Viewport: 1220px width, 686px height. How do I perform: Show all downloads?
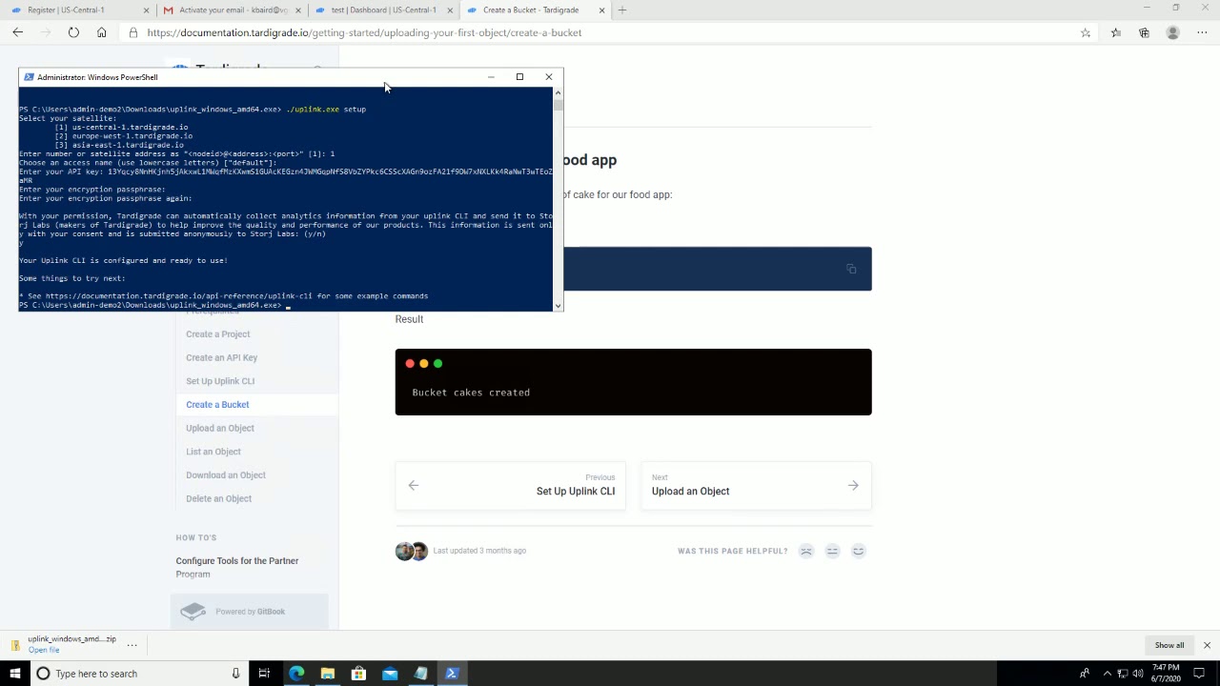pyautogui.click(x=1169, y=645)
